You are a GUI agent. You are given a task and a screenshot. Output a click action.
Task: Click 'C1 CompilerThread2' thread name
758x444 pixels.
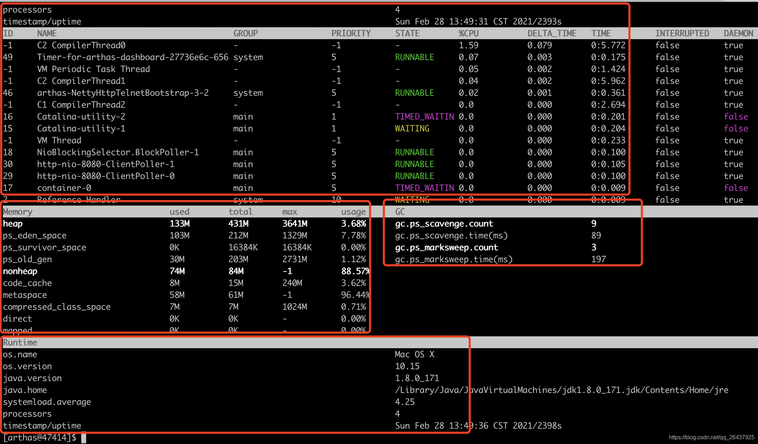[x=81, y=105]
